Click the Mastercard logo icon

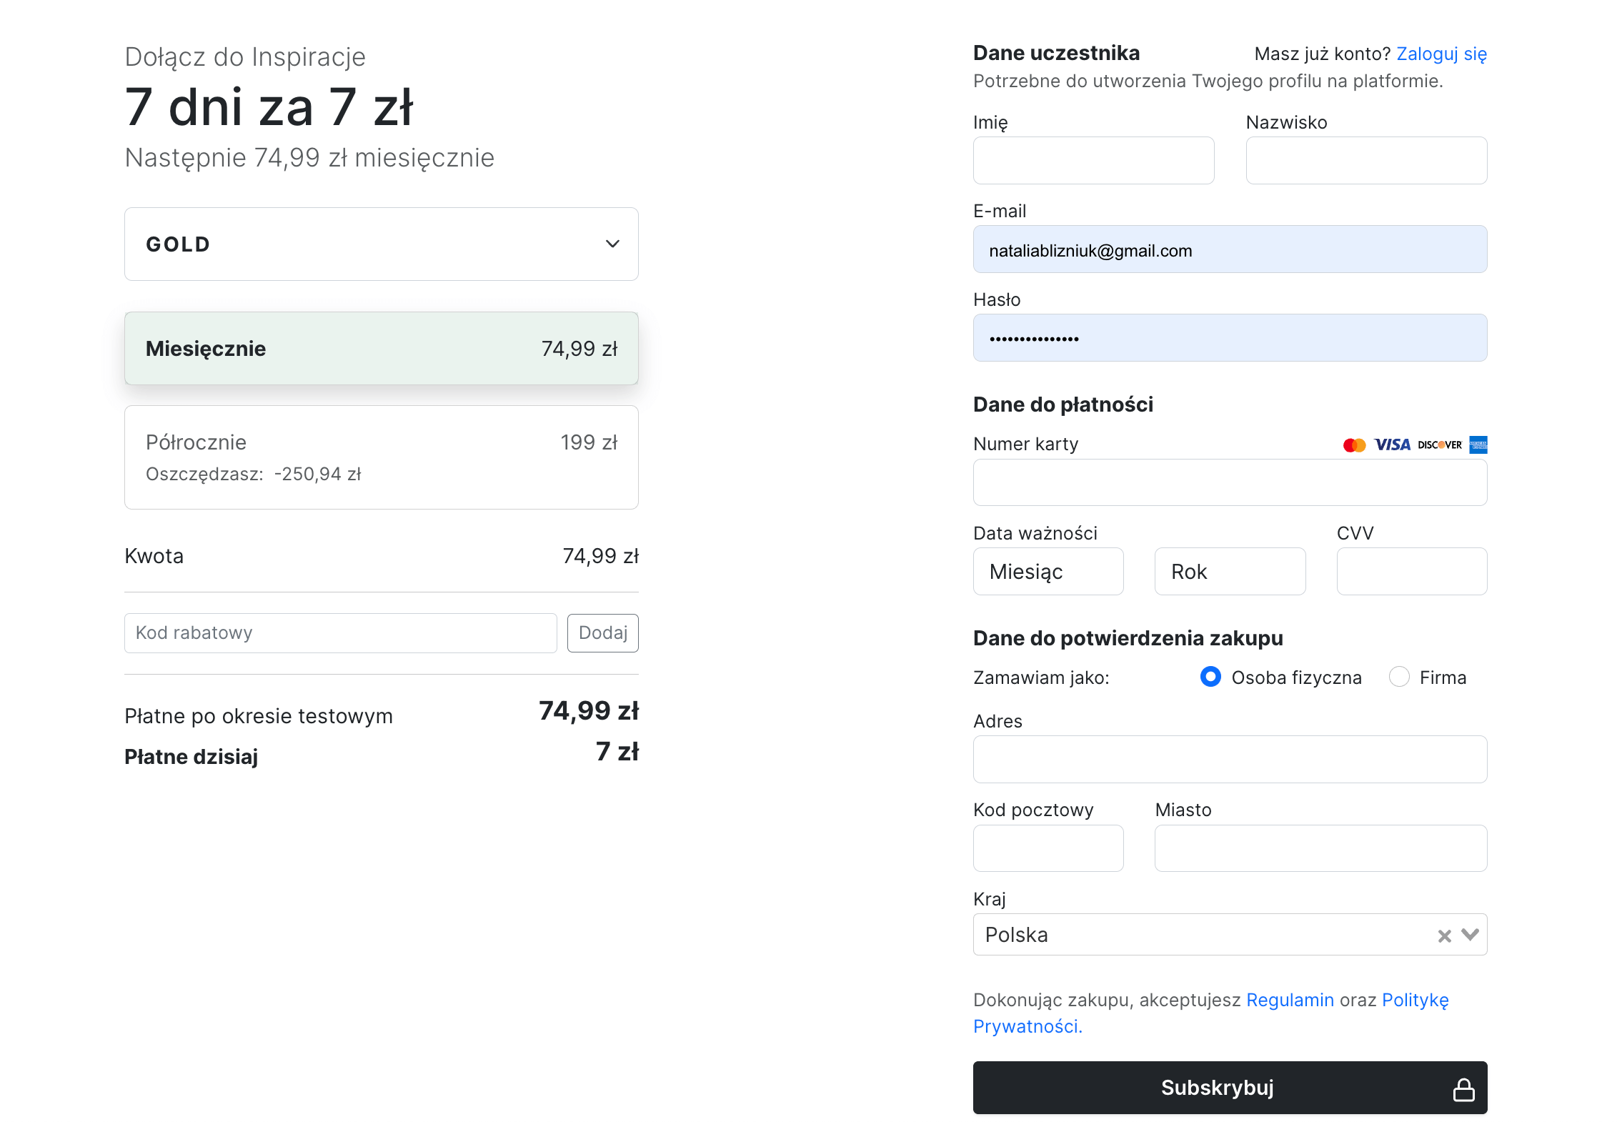click(1353, 445)
